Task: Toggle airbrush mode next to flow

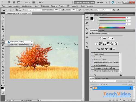Action: 80,10
